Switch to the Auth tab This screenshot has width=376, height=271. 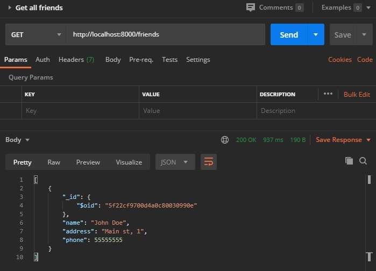42,60
